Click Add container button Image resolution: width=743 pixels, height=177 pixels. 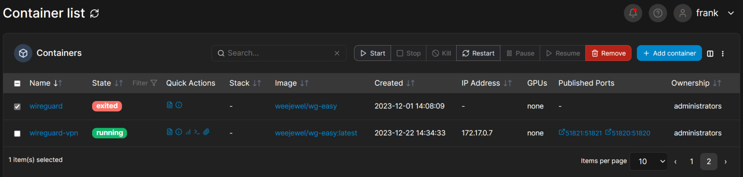(x=669, y=53)
